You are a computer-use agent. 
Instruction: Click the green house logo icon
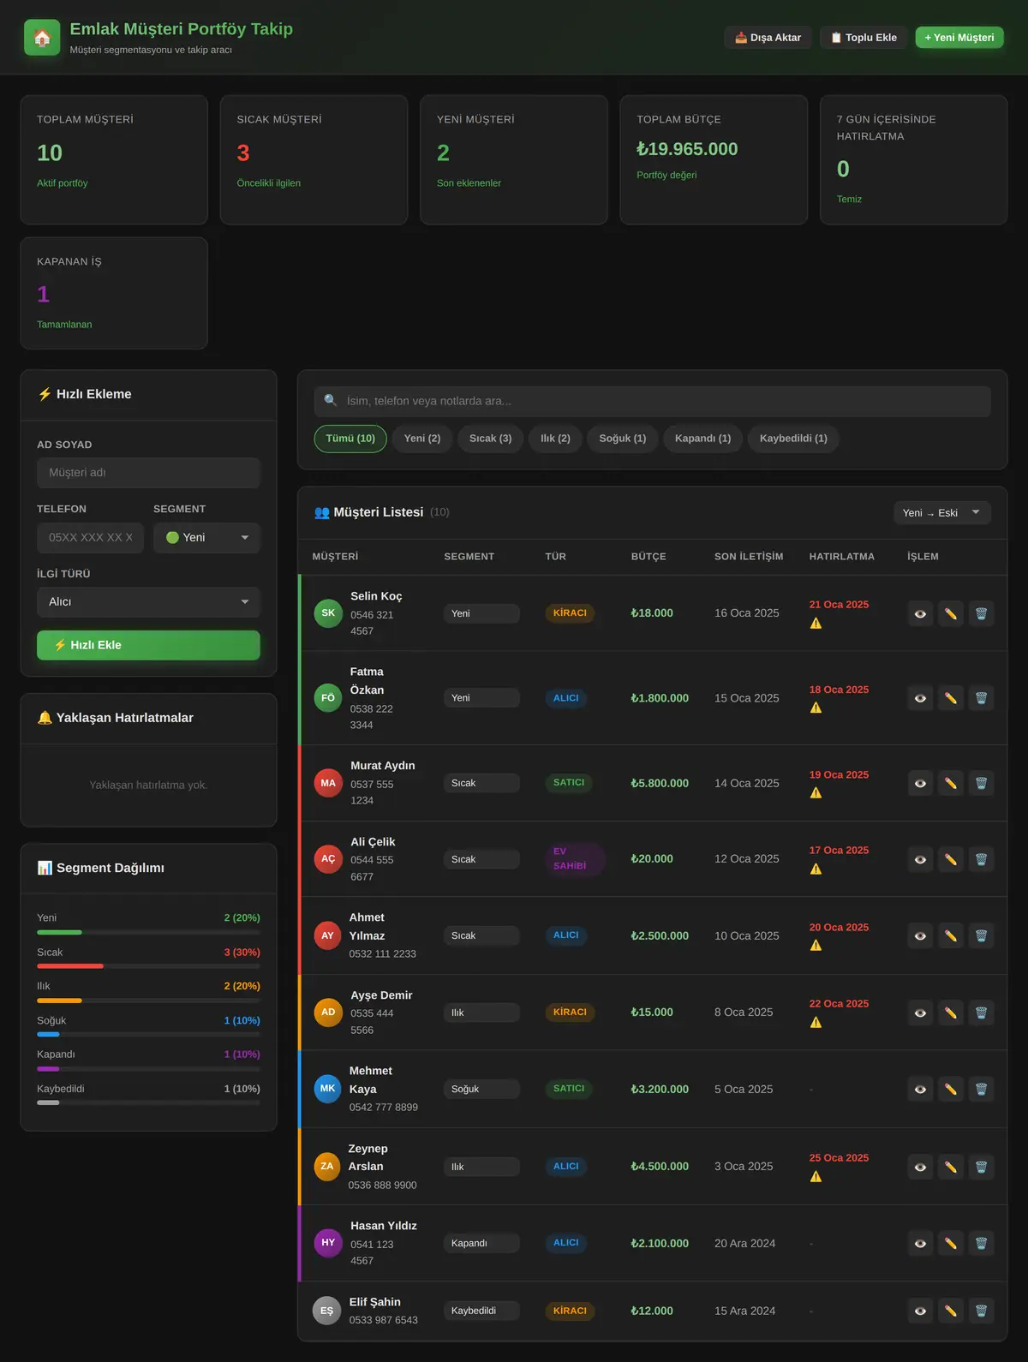coord(42,38)
